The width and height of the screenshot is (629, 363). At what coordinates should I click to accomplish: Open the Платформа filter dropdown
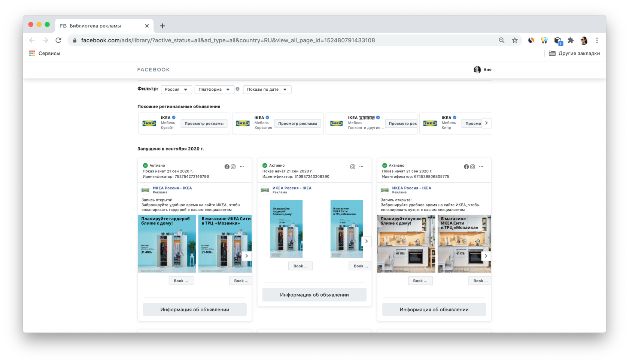click(214, 90)
